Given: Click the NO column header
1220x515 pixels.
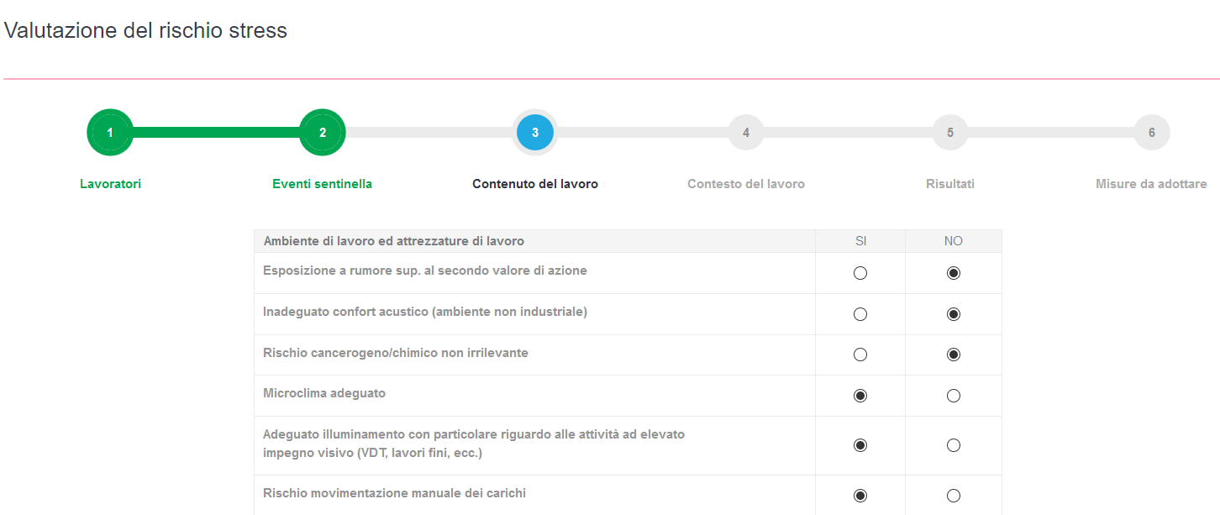Looking at the screenshot, I should pyautogui.click(x=954, y=241).
